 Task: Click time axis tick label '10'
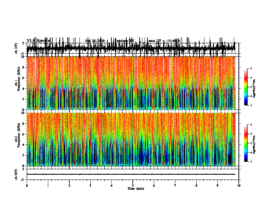click(239, 186)
